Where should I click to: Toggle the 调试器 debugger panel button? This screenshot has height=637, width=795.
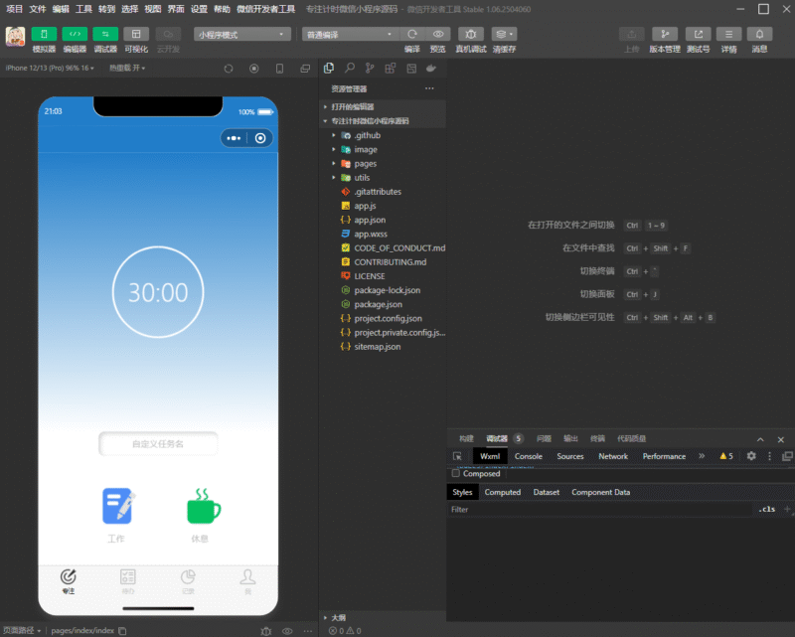tap(105, 34)
